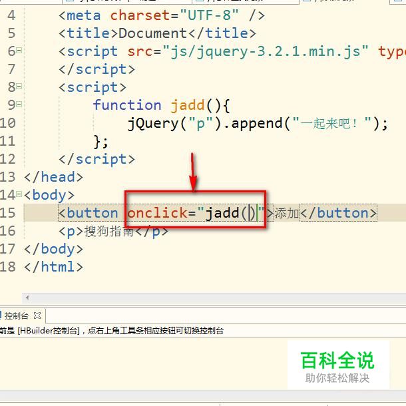Click the jadd function name on line 9

pos(188,106)
